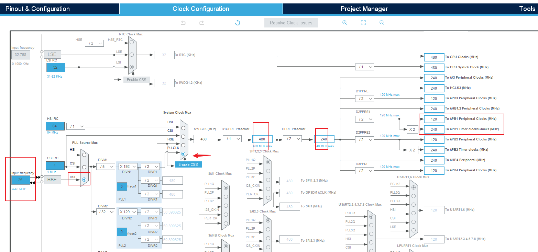Click the APB1 Peripheral Clocks 120 field
Image resolution: width=538 pixels, height=252 pixels.
pyautogui.click(x=434, y=119)
